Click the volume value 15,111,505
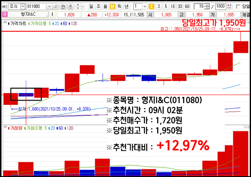The width and height of the screenshot is (251, 177). tap(134, 15)
